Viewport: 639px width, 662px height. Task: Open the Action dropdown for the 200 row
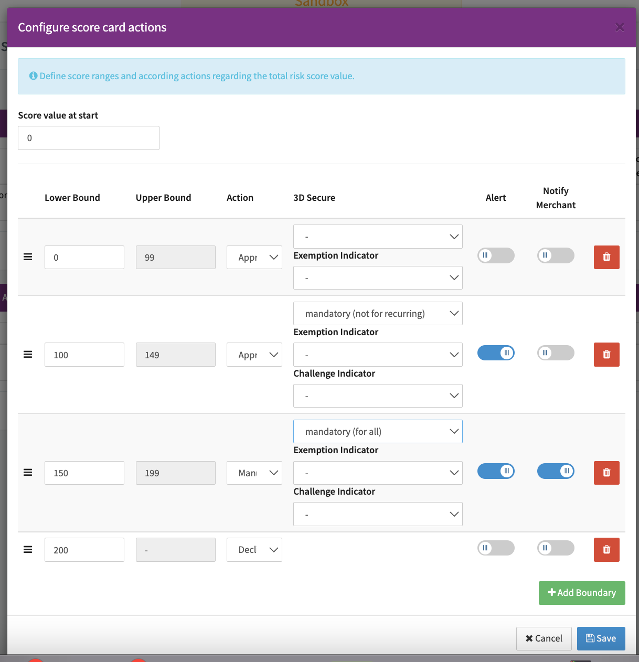pos(254,550)
